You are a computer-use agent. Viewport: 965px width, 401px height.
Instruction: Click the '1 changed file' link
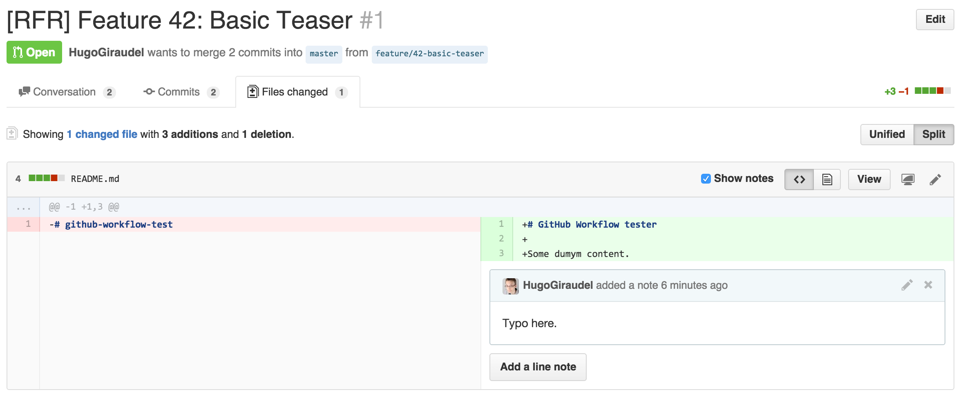(x=102, y=134)
